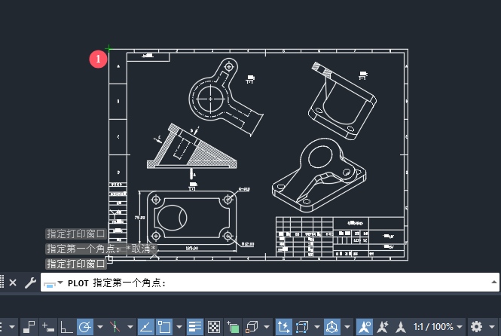The height and width of the screenshot is (336, 501).
Task: Toggle Ortho mode in status bar
Action: [66, 327]
